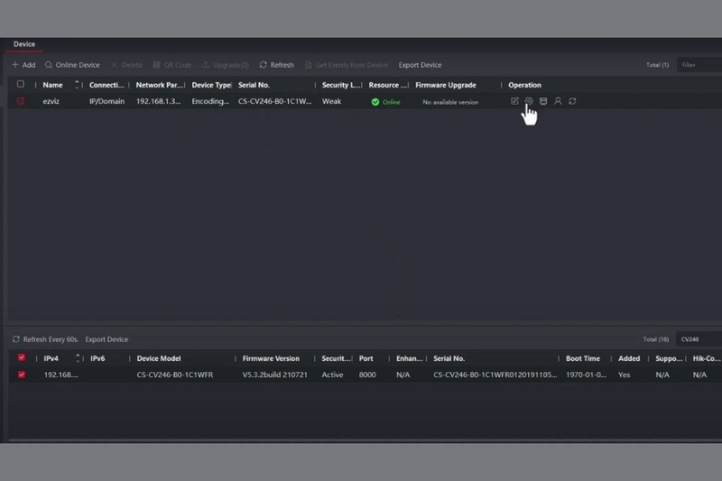722x481 pixels.
Task: Sort online devices by IPv4 arrows
Action: click(x=78, y=358)
